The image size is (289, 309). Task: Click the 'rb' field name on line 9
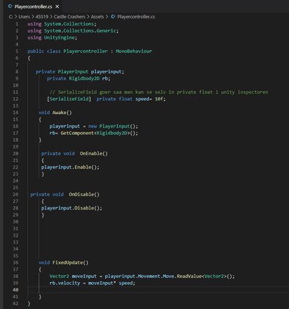coord(105,78)
